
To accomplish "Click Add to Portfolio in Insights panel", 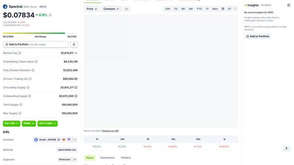I will click(258, 36).
